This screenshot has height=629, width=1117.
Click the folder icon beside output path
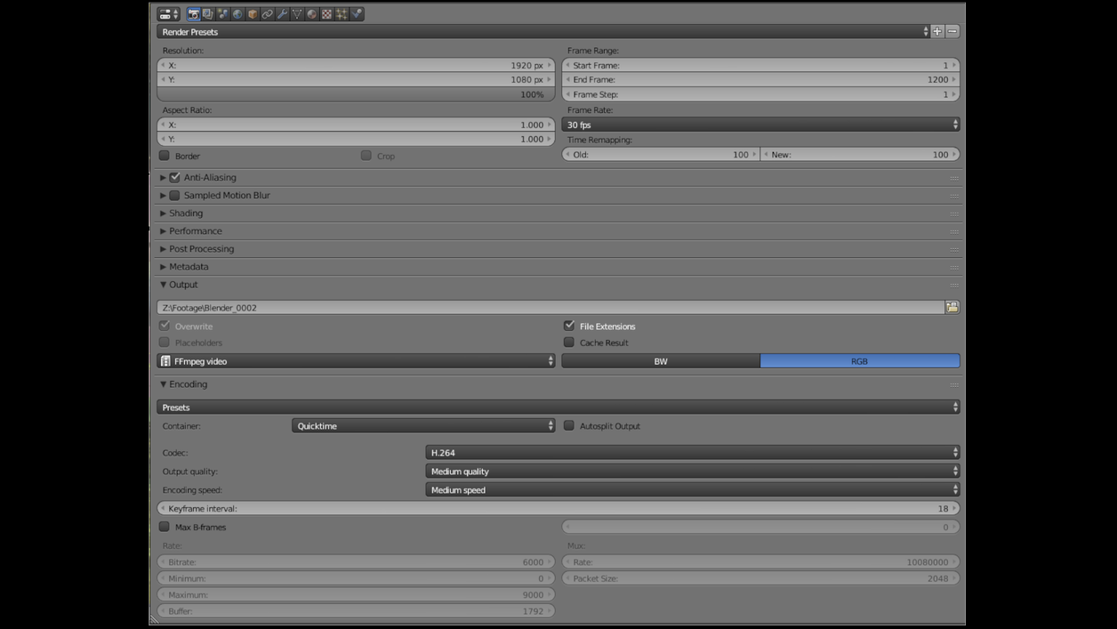click(x=952, y=307)
